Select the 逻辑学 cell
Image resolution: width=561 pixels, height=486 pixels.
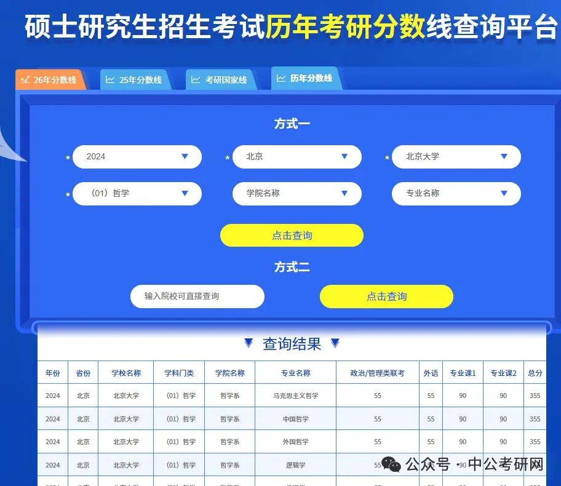pos(295,465)
